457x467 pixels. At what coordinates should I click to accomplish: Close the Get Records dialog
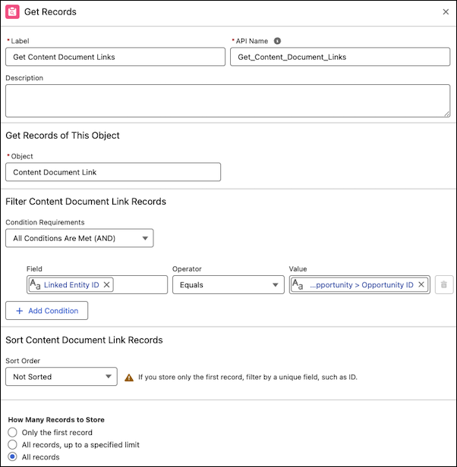(x=445, y=12)
